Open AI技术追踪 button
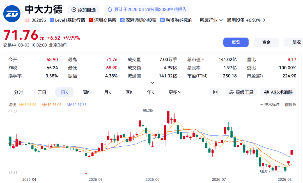This screenshot has height=183, width=303. click(x=278, y=92)
